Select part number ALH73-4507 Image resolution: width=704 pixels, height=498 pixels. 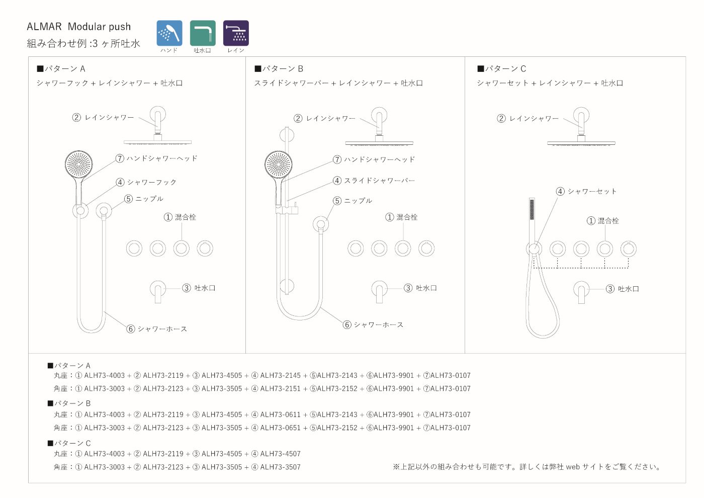coord(281,454)
